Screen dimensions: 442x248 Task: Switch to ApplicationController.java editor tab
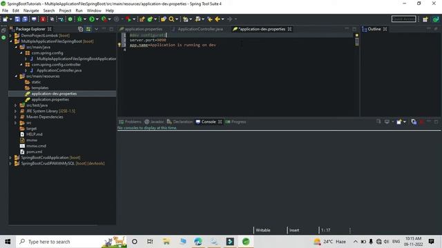[198, 29]
